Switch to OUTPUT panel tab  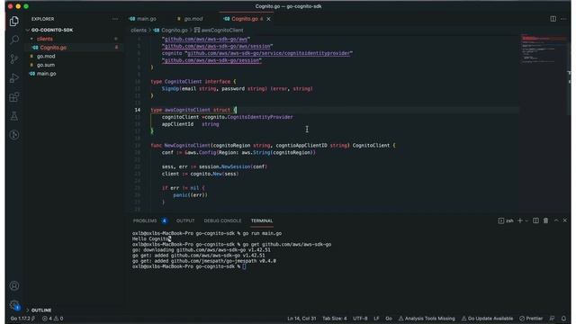click(185, 220)
